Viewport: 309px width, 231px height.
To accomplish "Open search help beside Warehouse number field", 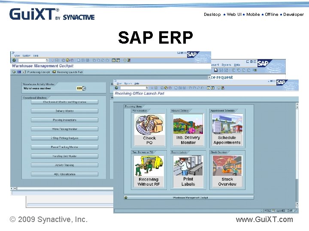I will tap(84, 89).
